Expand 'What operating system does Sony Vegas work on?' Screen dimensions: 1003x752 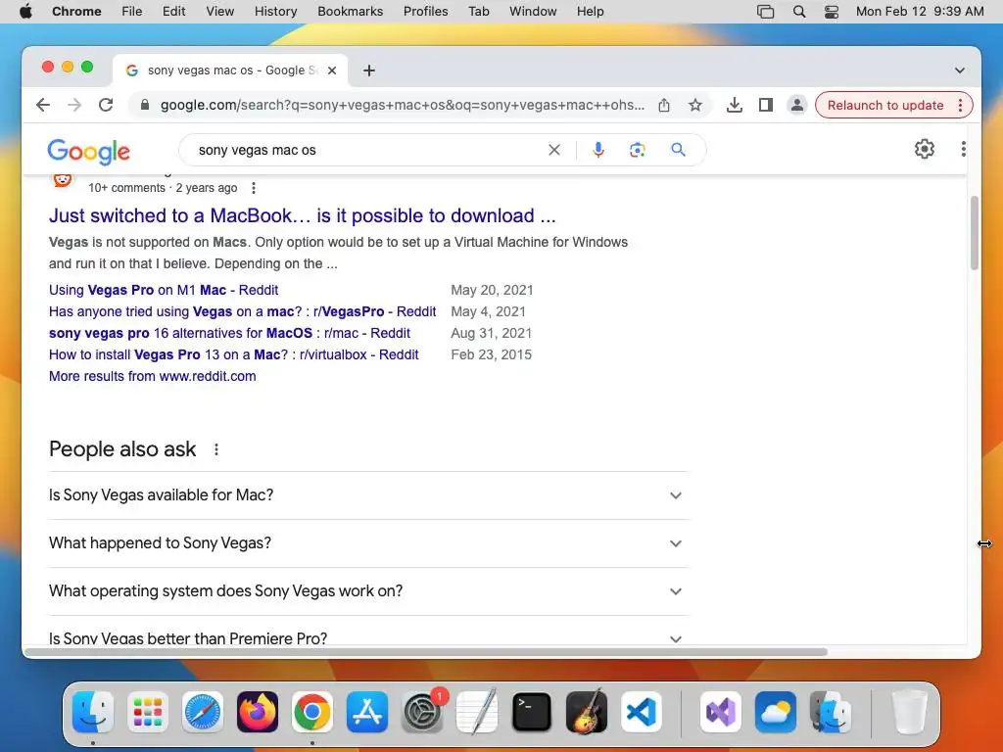pos(368,591)
